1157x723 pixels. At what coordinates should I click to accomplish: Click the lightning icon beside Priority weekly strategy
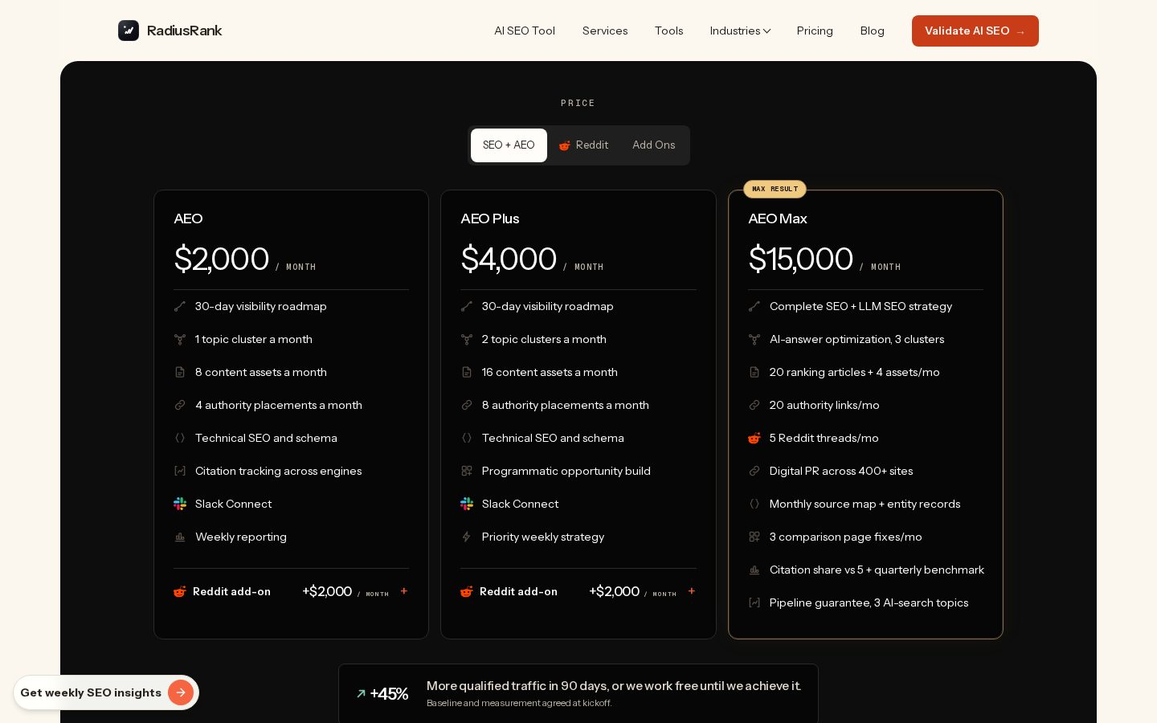[467, 537]
